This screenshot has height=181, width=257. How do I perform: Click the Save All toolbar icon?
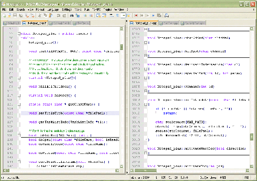tap(21, 15)
